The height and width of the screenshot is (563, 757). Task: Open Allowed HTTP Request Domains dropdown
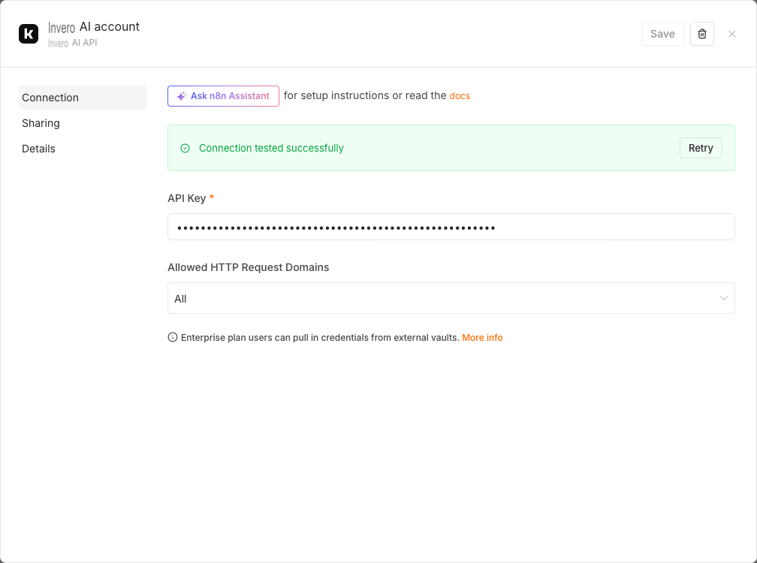click(451, 298)
